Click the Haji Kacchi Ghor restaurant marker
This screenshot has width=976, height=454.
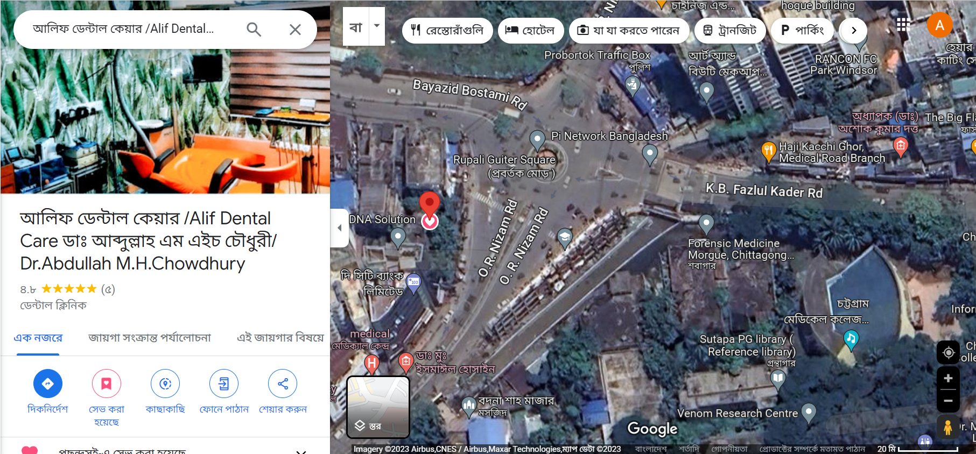point(769,152)
